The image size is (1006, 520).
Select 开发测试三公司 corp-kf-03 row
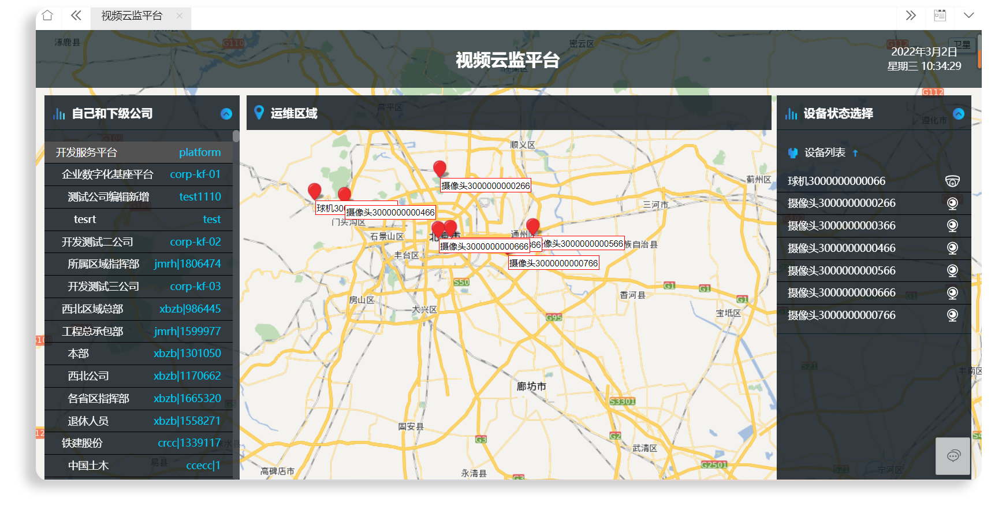pos(139,287)
